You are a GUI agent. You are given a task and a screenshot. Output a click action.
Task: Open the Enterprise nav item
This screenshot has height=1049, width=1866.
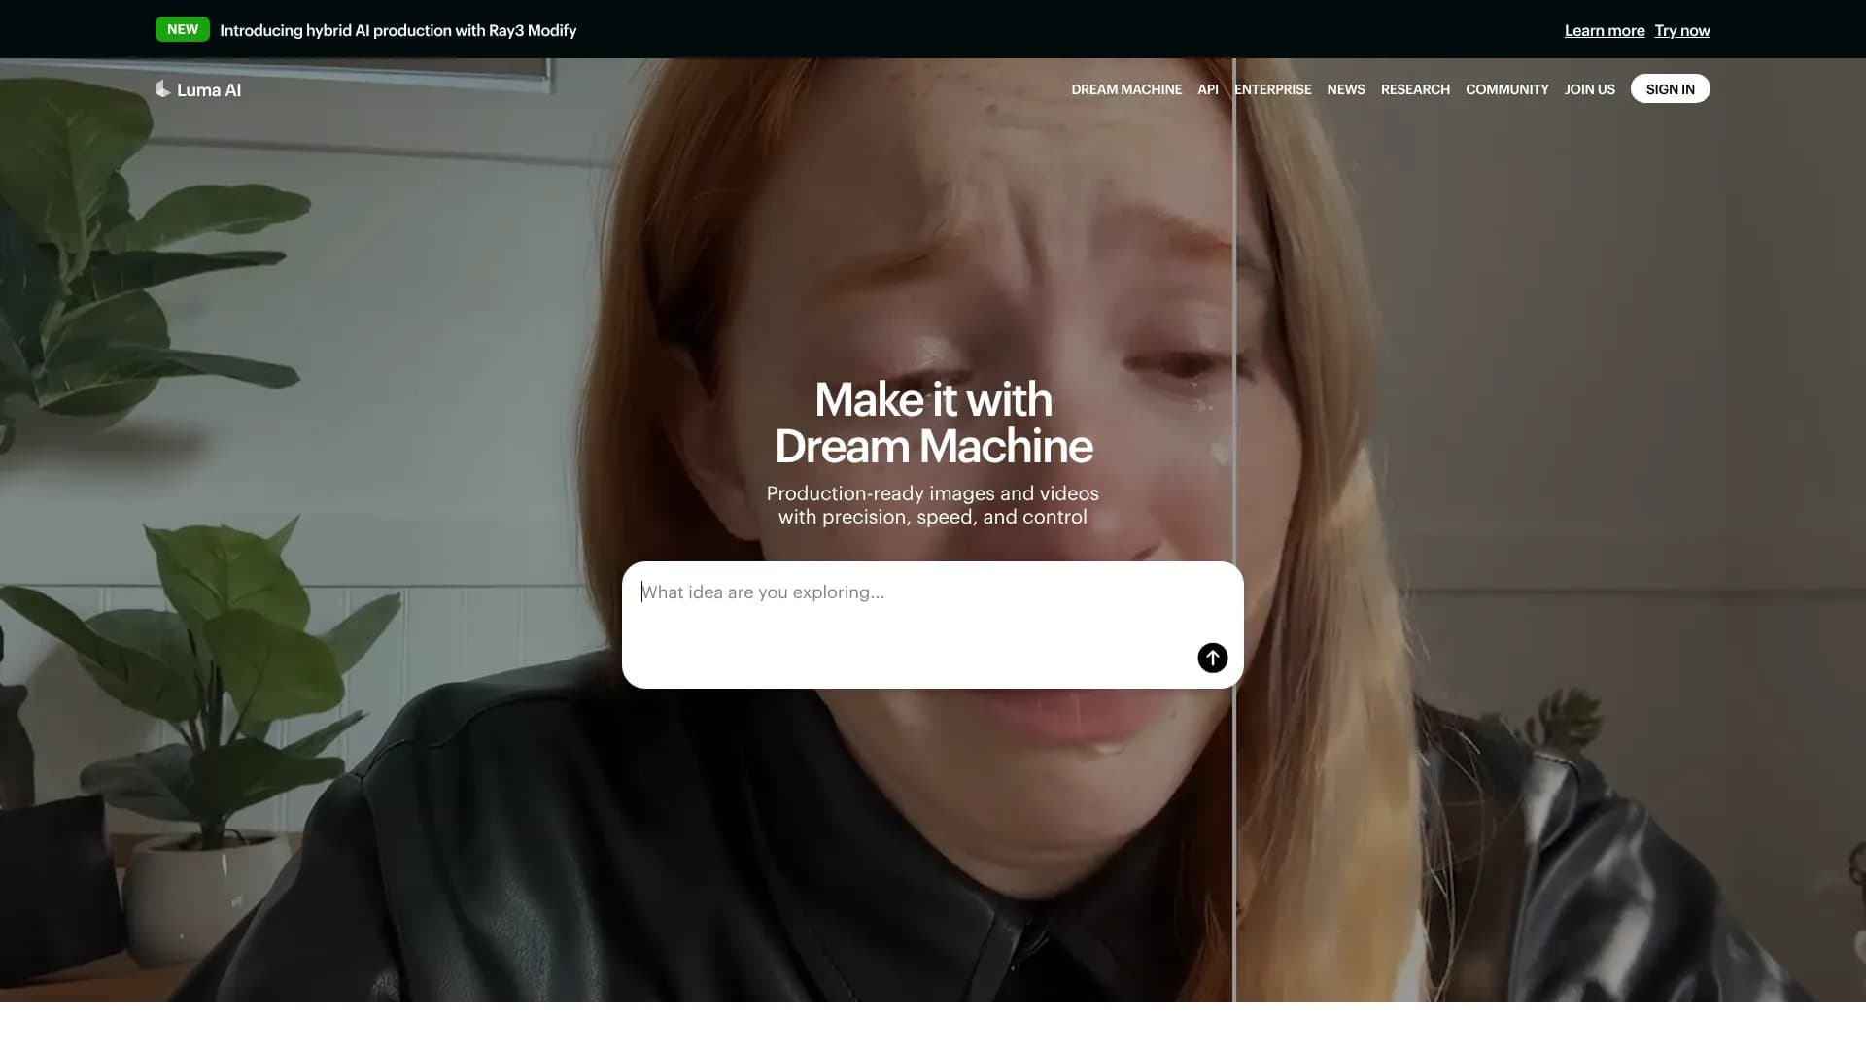[1272, 89]
